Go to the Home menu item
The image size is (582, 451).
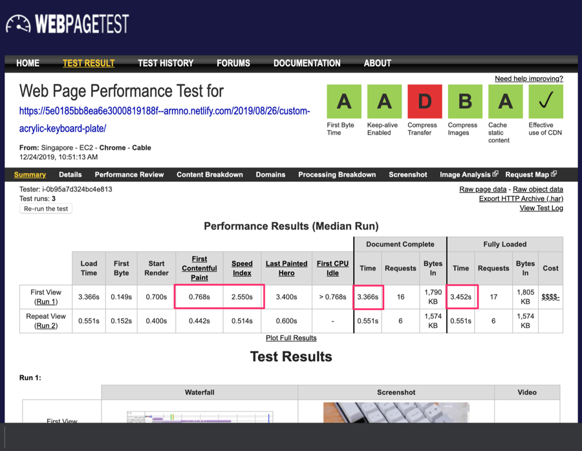28,63
